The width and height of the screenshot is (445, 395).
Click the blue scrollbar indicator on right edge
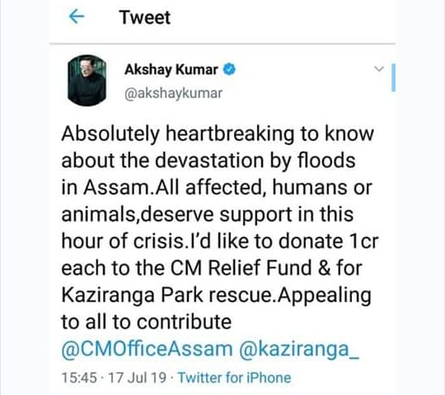click(x=393, y=77)
